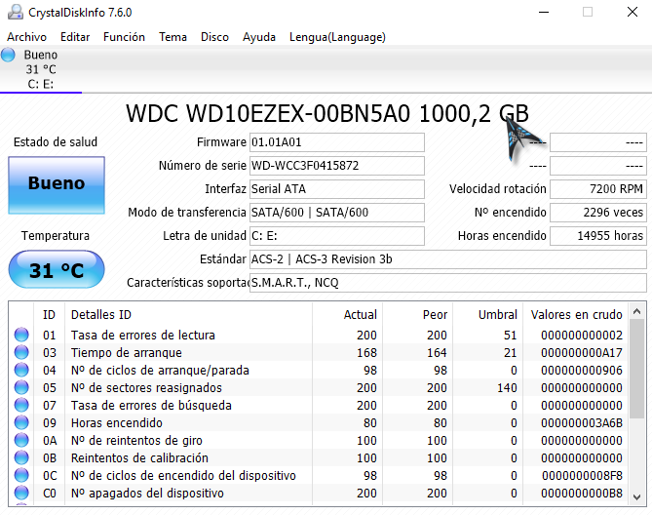The width and height of the screenshot is (652, 515).
Task: Open the Ayuda menu
Action: tap(259, 37)
